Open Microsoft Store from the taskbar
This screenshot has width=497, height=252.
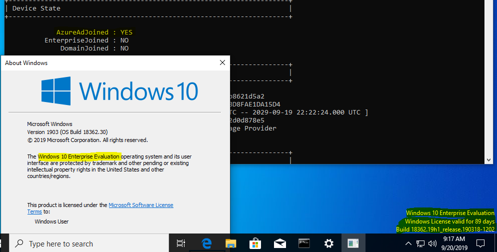click(x=255, y=243)
